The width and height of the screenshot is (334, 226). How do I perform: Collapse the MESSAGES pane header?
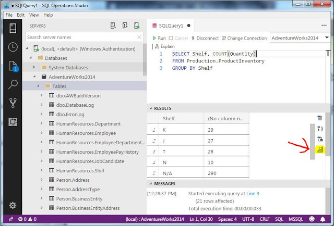point(238,183)
